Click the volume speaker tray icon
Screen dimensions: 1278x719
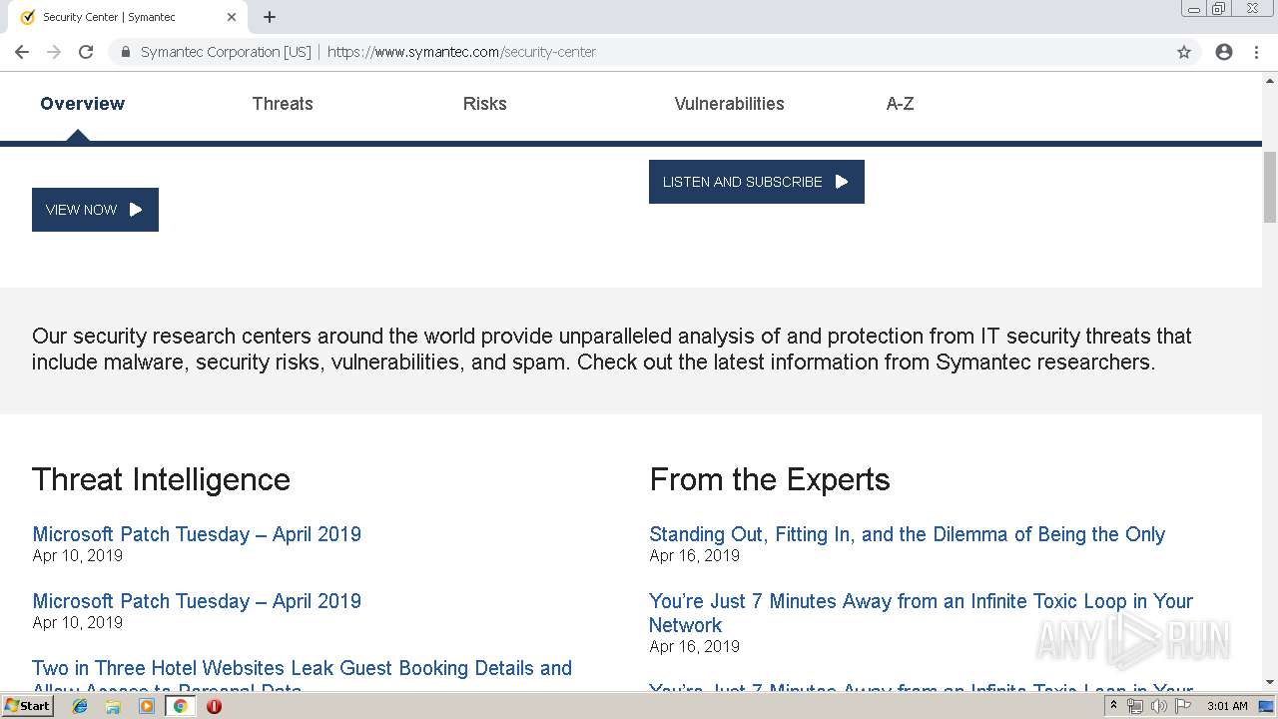pos(1158,706)
